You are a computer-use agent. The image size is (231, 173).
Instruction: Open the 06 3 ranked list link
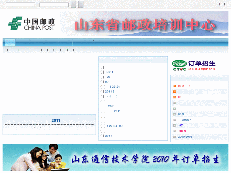click(181, 114)
